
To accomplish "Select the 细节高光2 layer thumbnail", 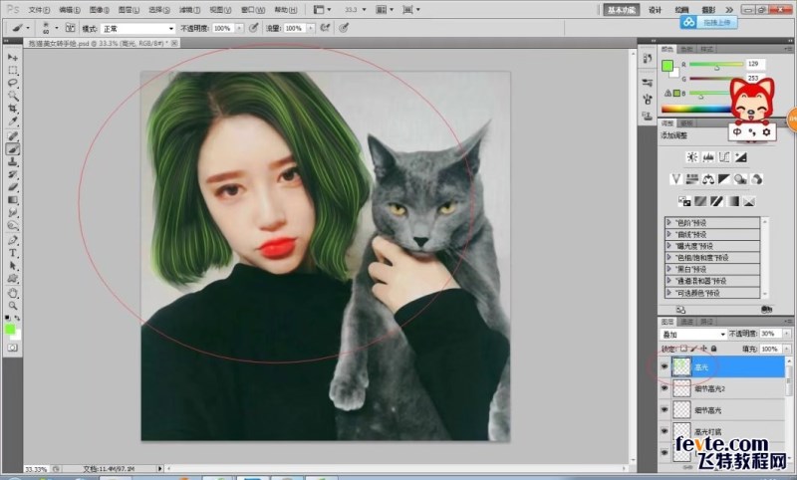I will [x=681, y=388].
